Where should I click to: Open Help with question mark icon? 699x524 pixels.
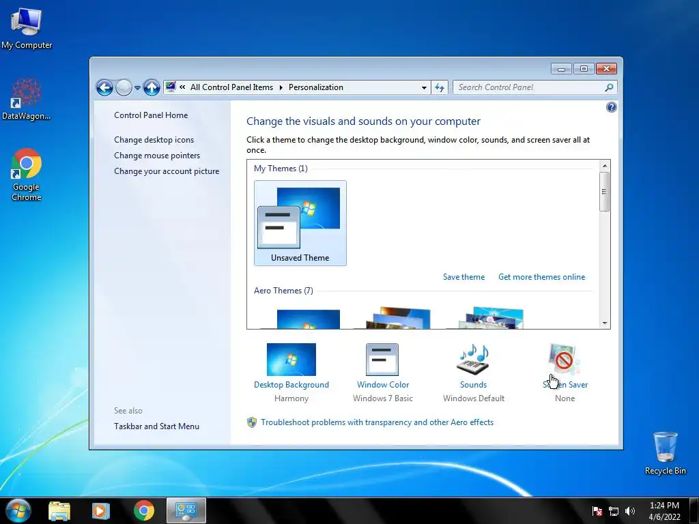611,107
